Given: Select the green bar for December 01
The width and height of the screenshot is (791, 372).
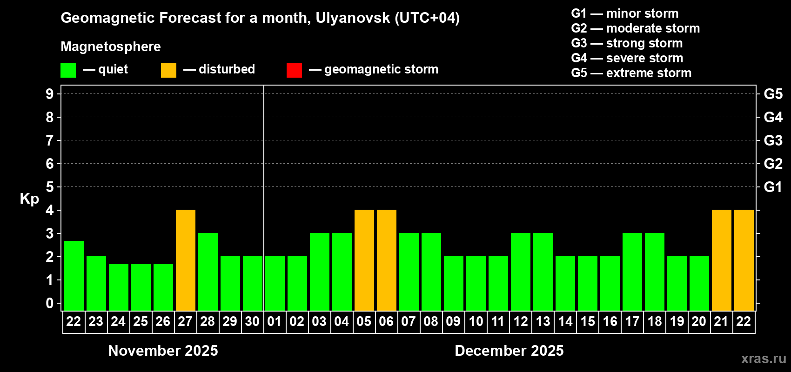Looking at the screenshot, I should coord(275,284).
